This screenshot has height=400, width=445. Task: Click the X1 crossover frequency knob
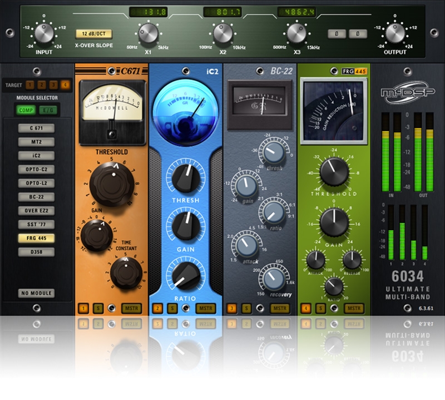coord(149,33)
